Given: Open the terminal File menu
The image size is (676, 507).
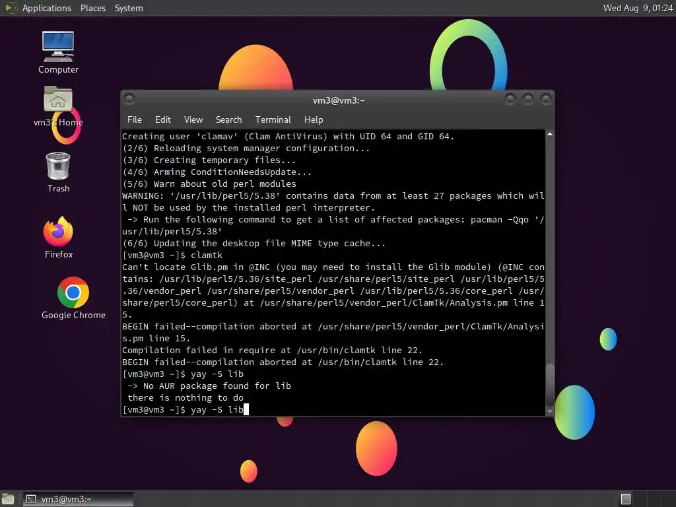Looking at the screenshot, I should click(x=135, y=120).
